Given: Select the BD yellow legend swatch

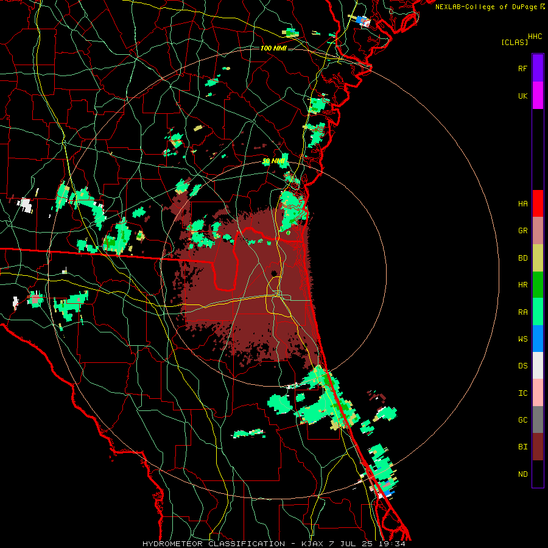Looking at the screenshot, I should point(538,258).
